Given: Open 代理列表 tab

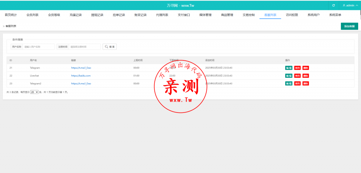Looking at the screenshot, I should coord(162,15).
